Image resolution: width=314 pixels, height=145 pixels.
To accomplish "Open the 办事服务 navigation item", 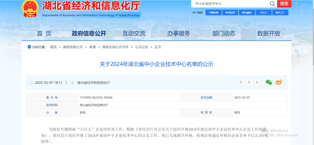I will pyautogui.click(x=179, y=34).
